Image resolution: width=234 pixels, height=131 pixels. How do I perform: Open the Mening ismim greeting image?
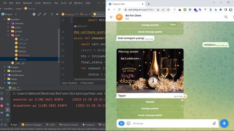pyautogui.click(x=150, y=71)
